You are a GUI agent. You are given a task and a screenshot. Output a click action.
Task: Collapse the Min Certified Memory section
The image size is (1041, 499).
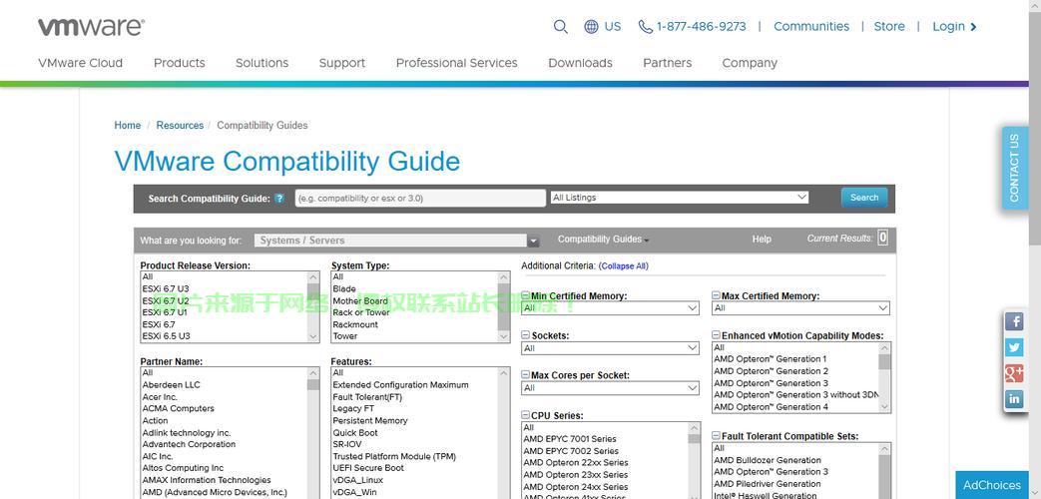525,296
